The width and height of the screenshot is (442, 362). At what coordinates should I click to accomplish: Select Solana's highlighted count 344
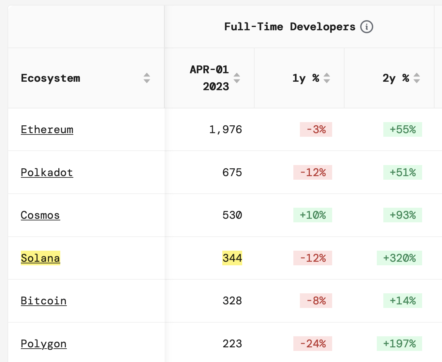tap(232, 258)
